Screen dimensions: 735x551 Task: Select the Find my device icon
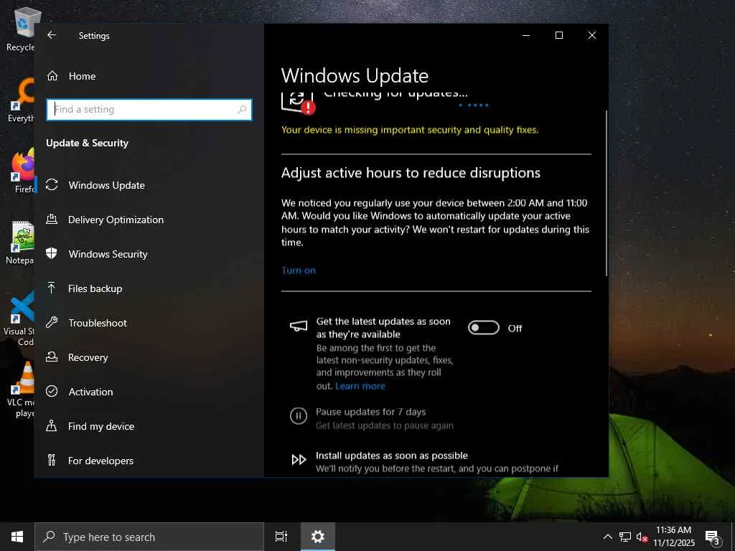(x=52, y=425)
